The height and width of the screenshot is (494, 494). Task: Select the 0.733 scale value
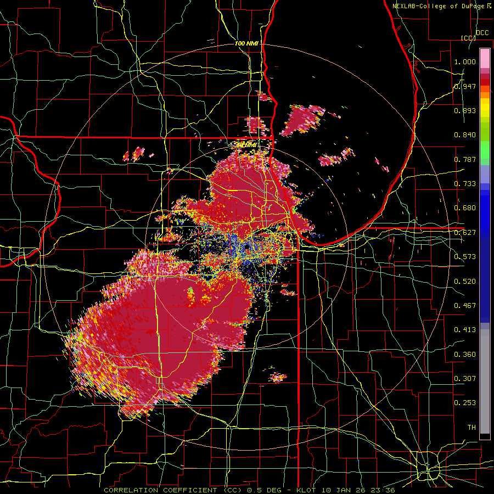pos(465,184)
